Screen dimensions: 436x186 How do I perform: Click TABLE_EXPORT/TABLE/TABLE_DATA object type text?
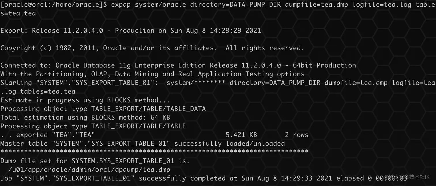pyautogui.click(x=149, y=109)
